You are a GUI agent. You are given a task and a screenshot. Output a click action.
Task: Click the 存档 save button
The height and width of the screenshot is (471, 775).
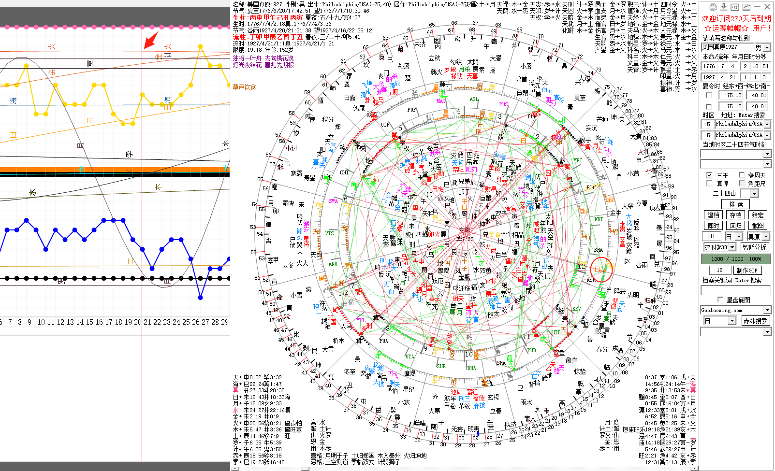coord(735,215)
